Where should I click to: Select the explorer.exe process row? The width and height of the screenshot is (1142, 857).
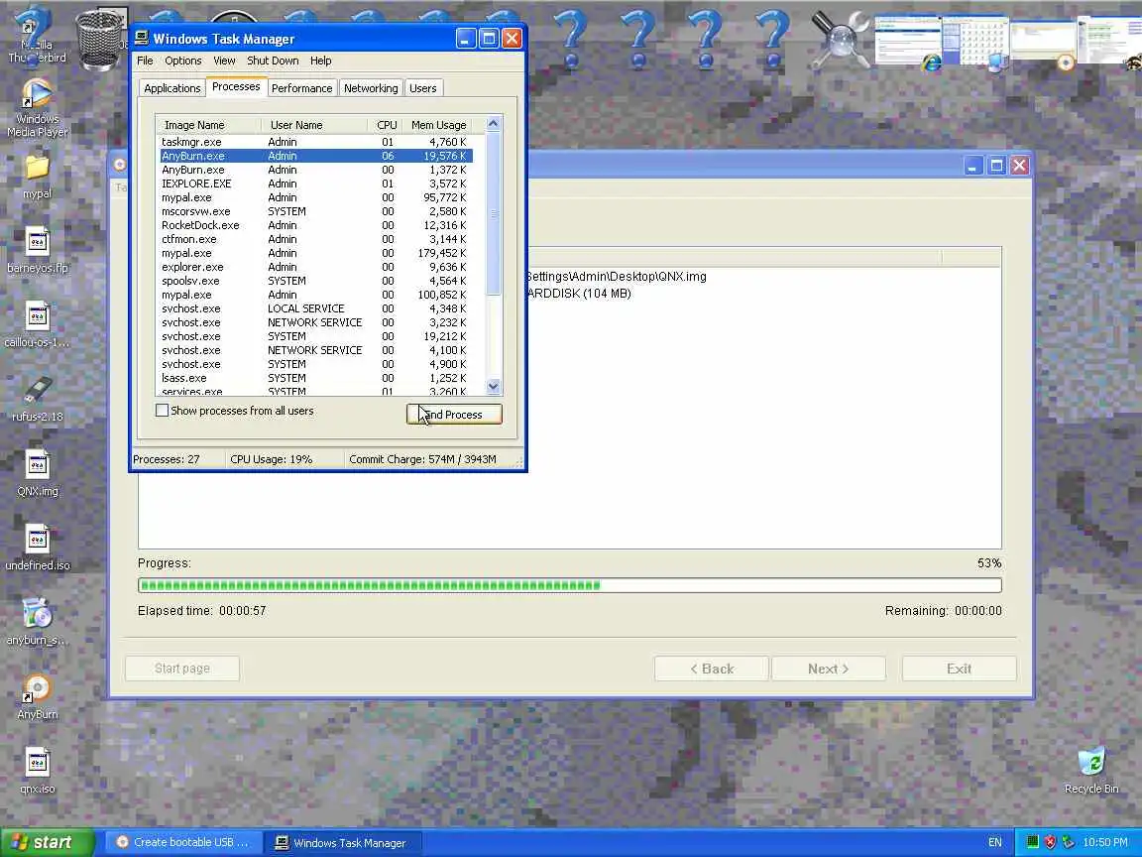tap(316, 267)
